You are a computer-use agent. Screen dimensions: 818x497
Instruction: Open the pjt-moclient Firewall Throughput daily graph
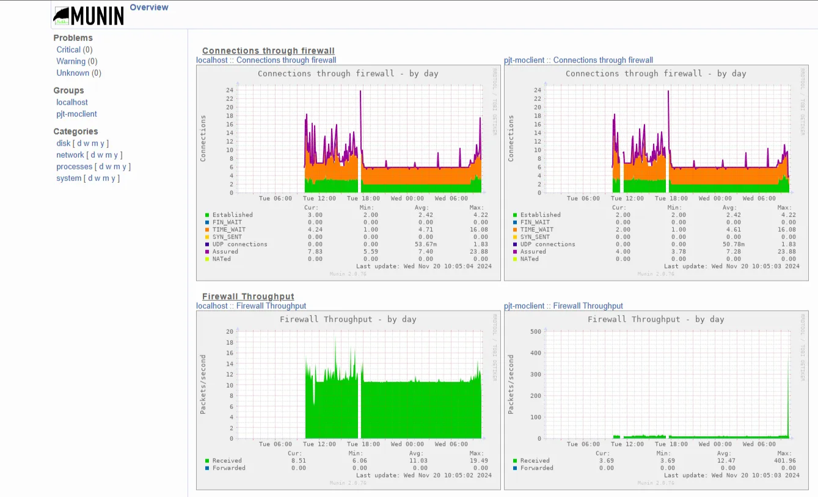[x=656, y=400]
